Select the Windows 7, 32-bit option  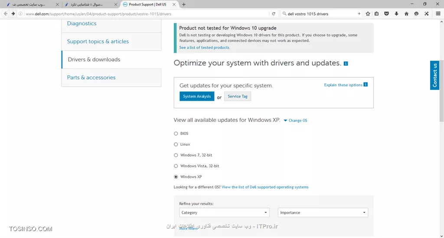(176, 155)
